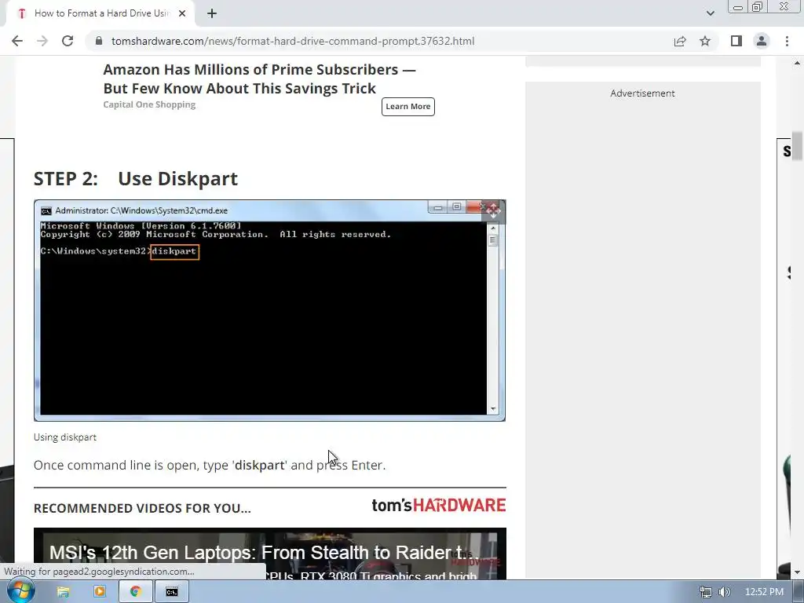Viewport: 804px width, 603px height.
Task: Click the 'STEP 2: Use Diskpart' heading
Action: (x=136, y=179)
